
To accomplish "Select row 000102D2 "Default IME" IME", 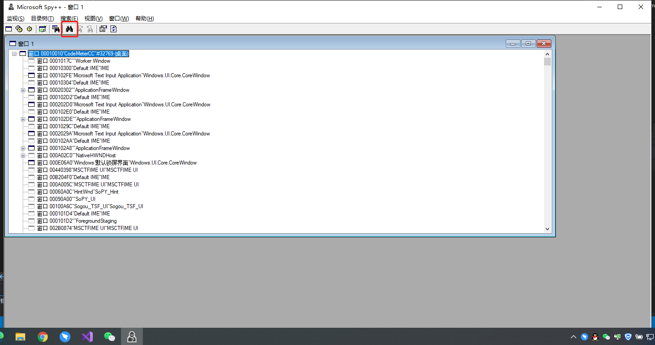I will (x=74, y=97).
